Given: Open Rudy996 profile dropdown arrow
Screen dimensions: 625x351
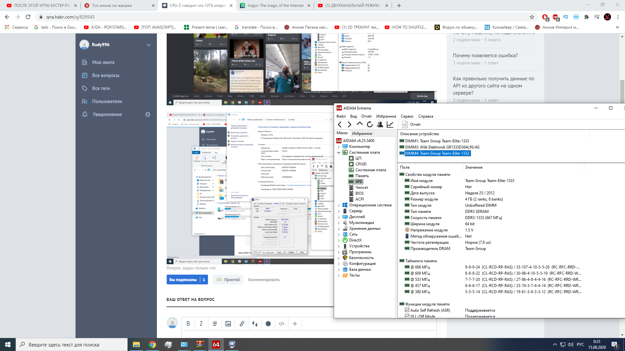Looking at the screenshot, I should point(149,45).
